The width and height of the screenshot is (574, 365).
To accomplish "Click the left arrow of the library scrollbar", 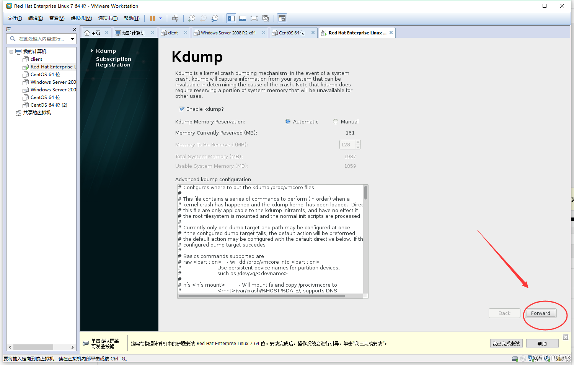I will (x=10, y=347).
